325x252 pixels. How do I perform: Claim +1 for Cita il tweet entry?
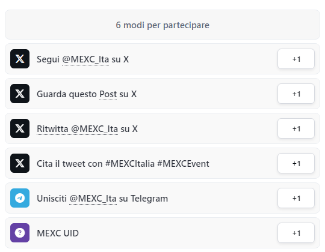pyautogui.click(x=296, y=163)
